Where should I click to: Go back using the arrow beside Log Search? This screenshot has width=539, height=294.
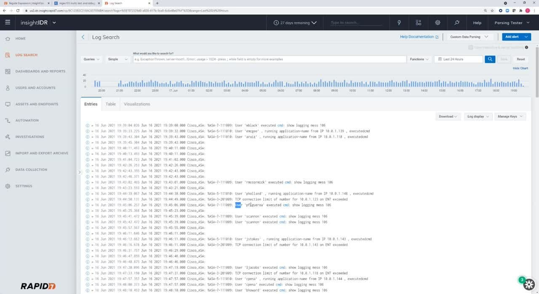(x=83, y=37)
